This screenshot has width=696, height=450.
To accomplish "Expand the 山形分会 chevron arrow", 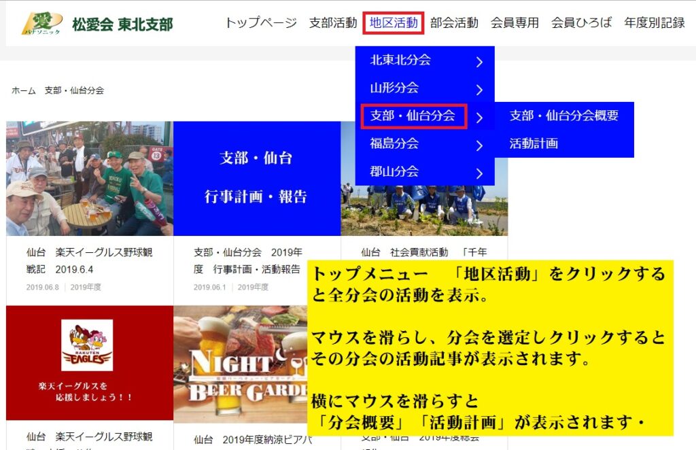I will [x=479, y=90].
